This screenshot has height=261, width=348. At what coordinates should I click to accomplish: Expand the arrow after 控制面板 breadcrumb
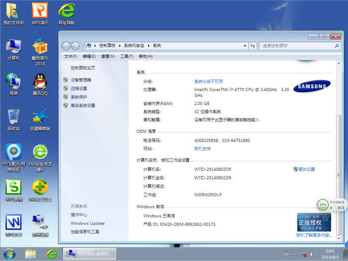119,45
